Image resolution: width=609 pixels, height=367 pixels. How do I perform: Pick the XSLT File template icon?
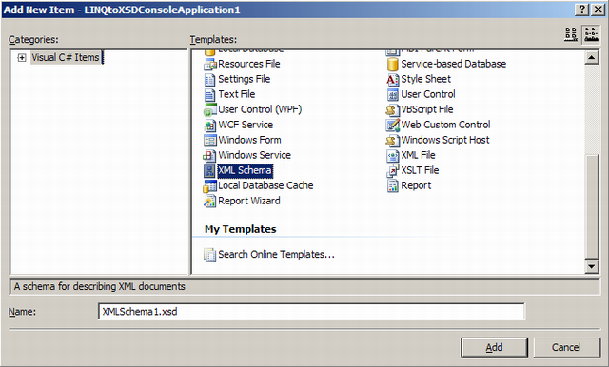coord(393,171)
